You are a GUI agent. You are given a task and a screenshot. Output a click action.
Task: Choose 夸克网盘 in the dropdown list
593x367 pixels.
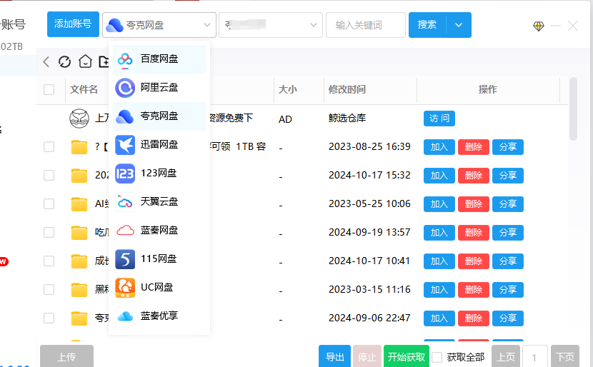tap(159, 116)
